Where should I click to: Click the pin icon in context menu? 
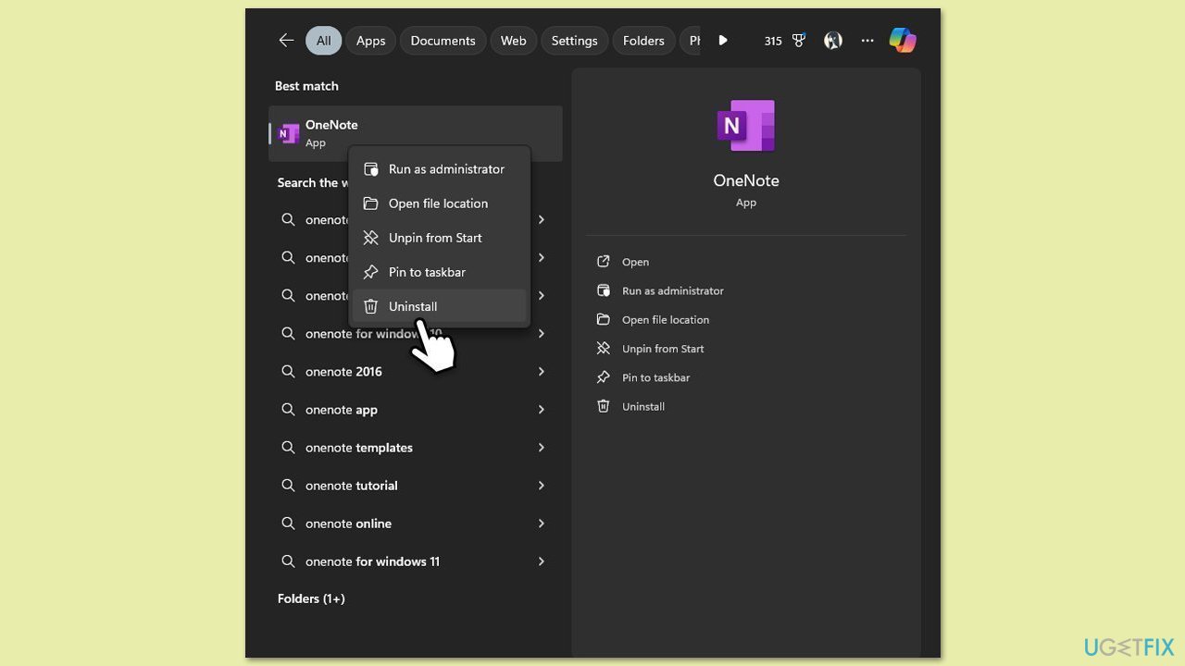371,272
